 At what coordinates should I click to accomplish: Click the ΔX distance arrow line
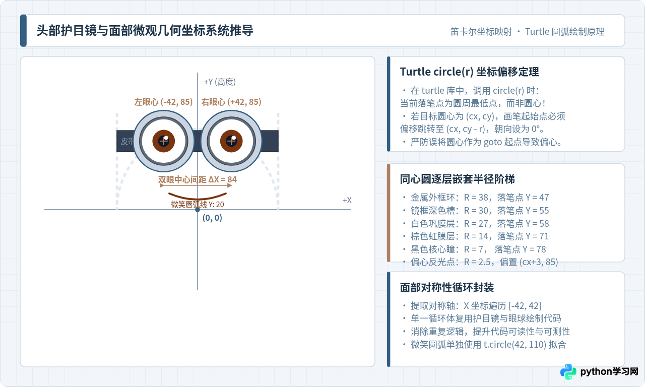[197, 185]
